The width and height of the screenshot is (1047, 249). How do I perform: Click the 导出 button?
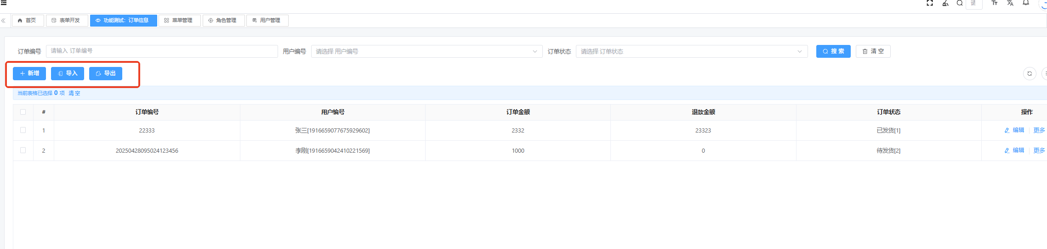(x=106, y=73)
